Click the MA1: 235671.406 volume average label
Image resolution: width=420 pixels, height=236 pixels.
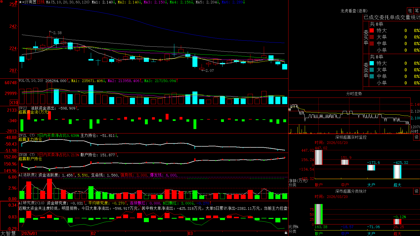(87, 81)
